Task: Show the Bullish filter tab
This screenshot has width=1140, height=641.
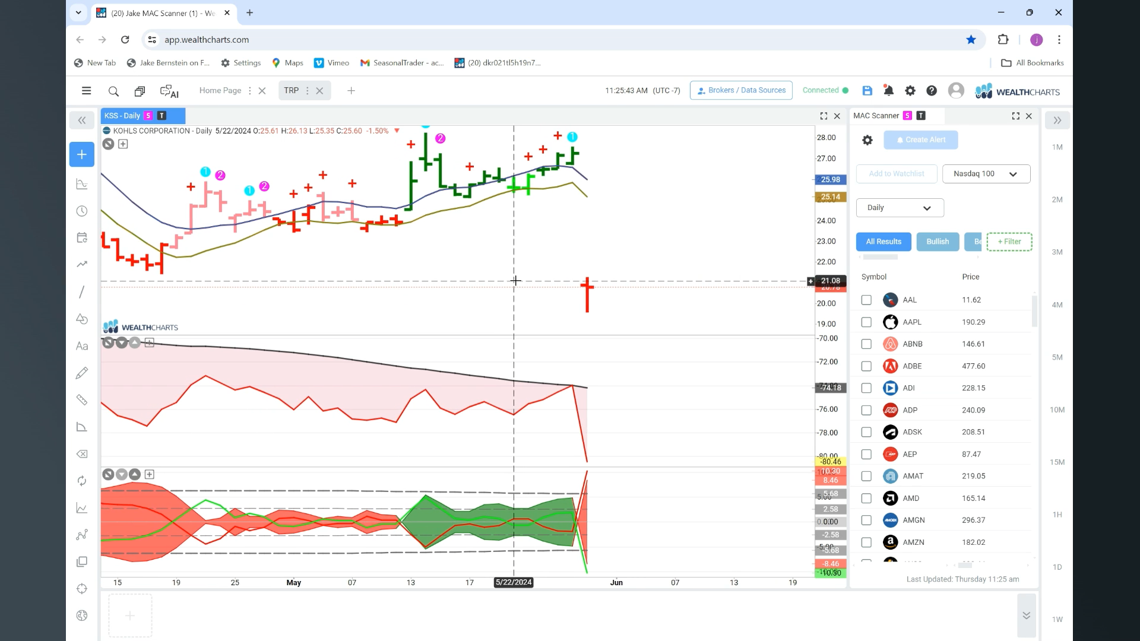Action: (938, 242)
